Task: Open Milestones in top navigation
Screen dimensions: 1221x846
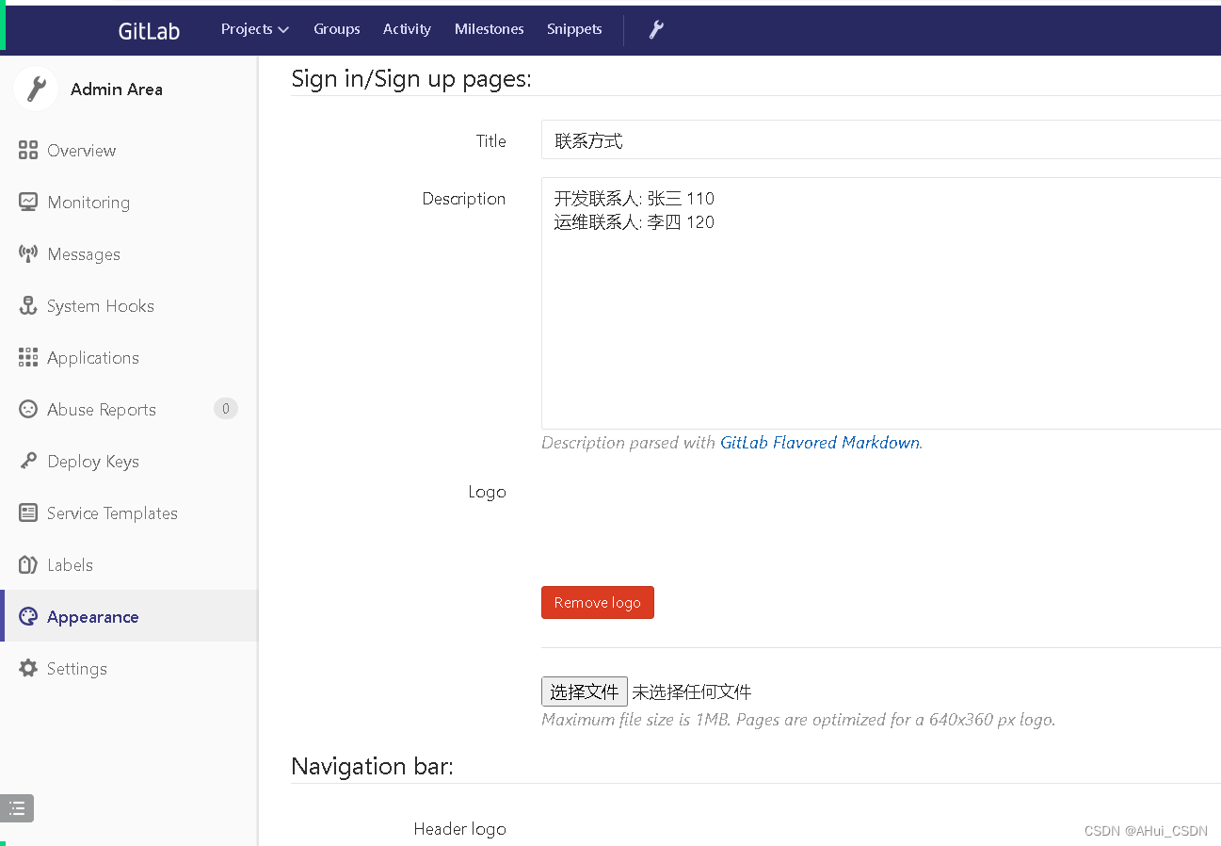Action: (x=490, y=29)
